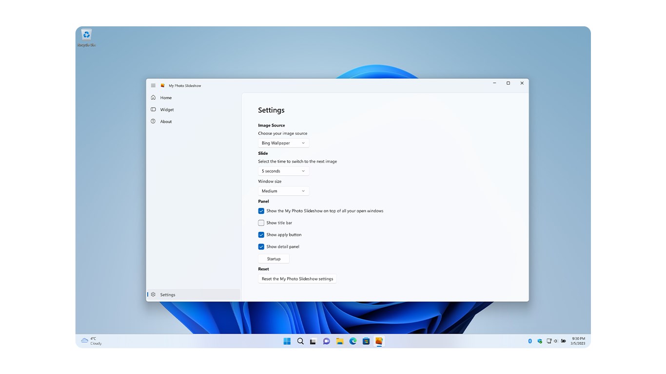666x374 pixels.
Task: Click the Image Source section label
Action: click(272, 125)
